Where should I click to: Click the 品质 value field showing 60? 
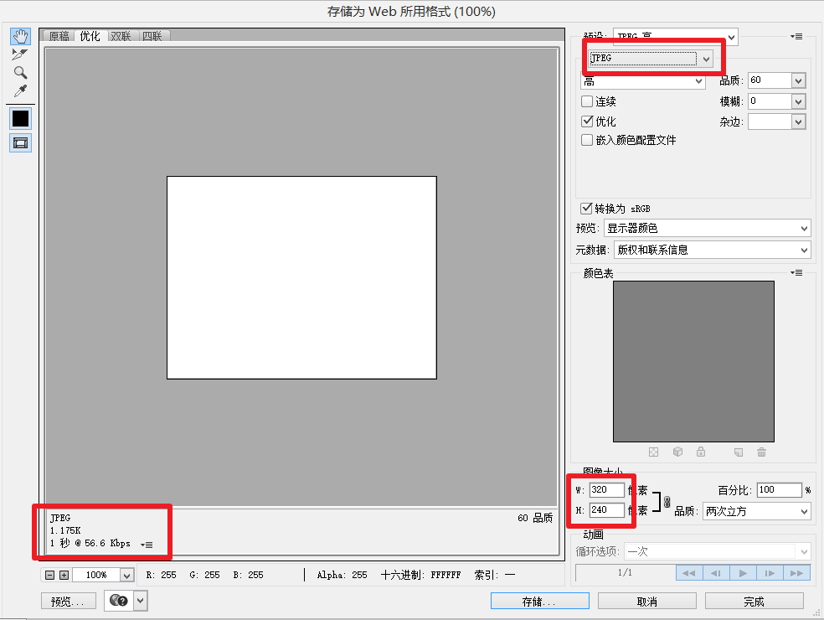(x=770, y=80)
